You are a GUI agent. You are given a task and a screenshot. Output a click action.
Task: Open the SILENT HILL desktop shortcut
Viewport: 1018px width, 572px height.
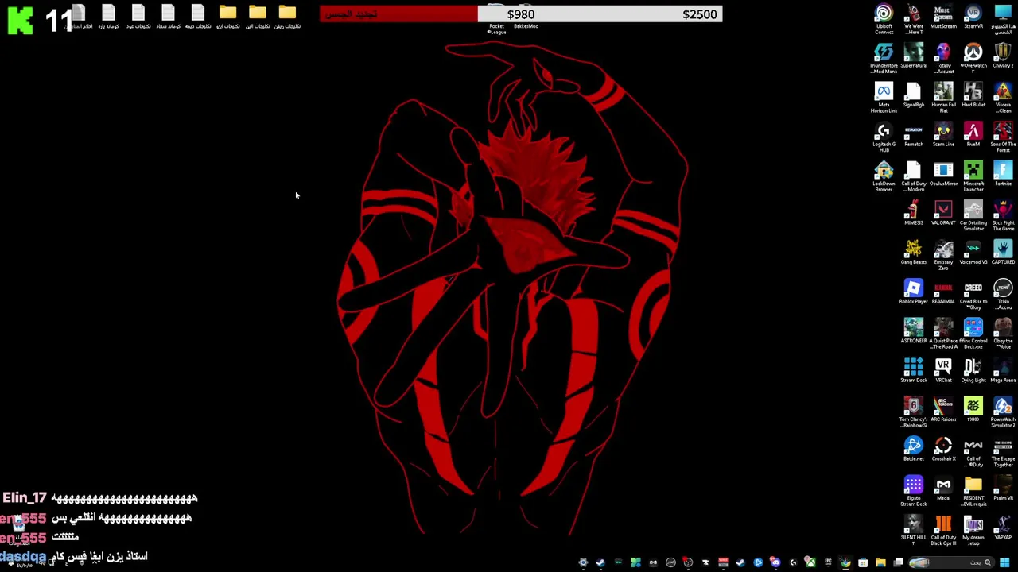click(914, 528)
